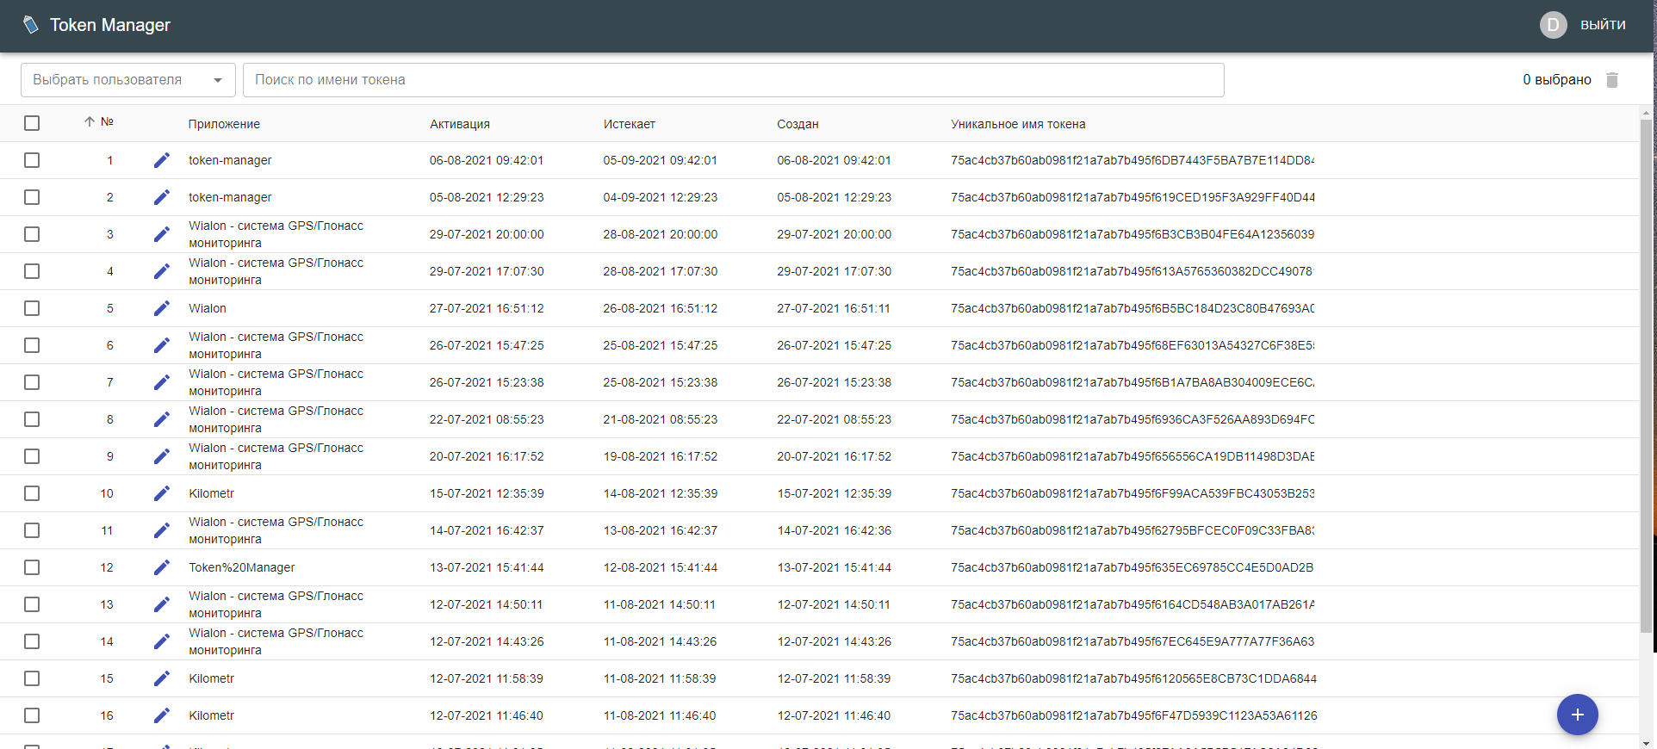The width and height of the screenshot is (1657, 749).
Task: Open the Выбрать пользователя dropdown
Action: coord(127,80)
